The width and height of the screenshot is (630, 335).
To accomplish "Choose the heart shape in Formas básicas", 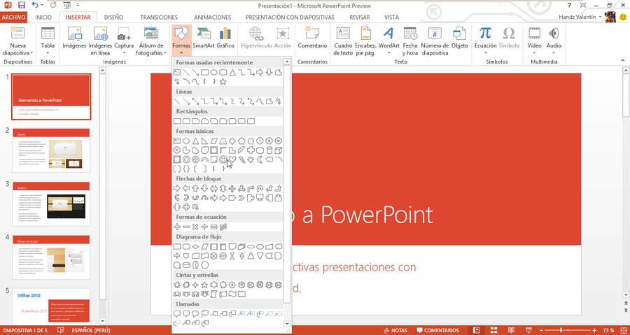I will [232, 159].
